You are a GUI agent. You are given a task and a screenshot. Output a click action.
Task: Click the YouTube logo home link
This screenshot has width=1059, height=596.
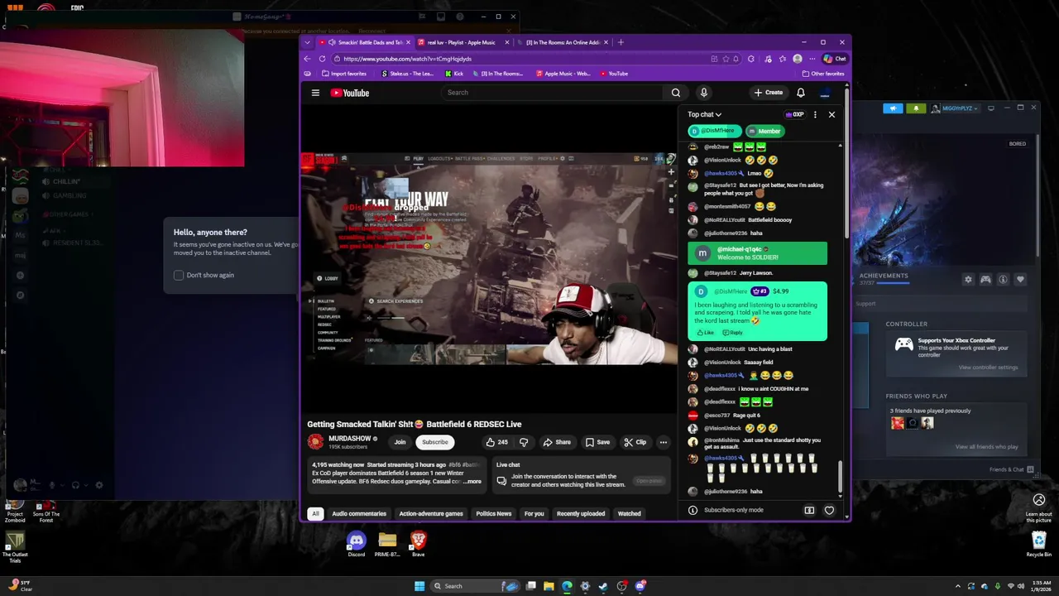350,93
